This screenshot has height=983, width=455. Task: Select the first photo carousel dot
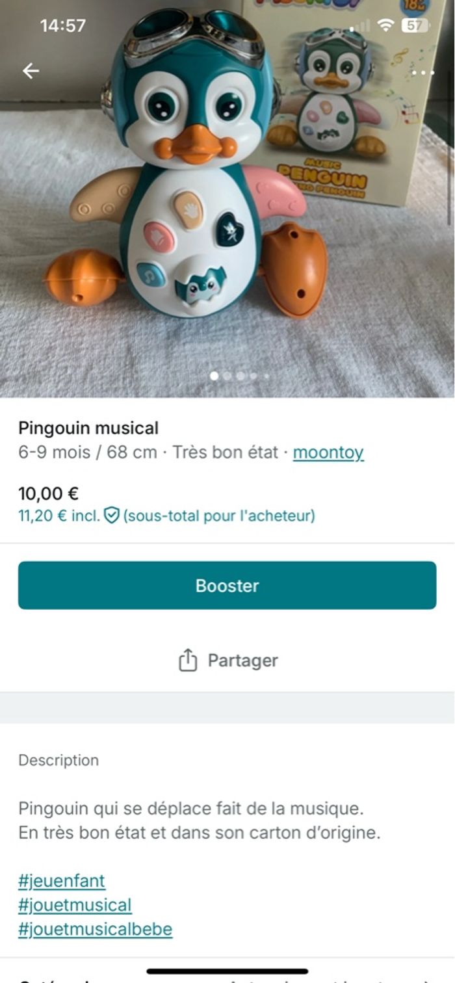pos(214,376)
